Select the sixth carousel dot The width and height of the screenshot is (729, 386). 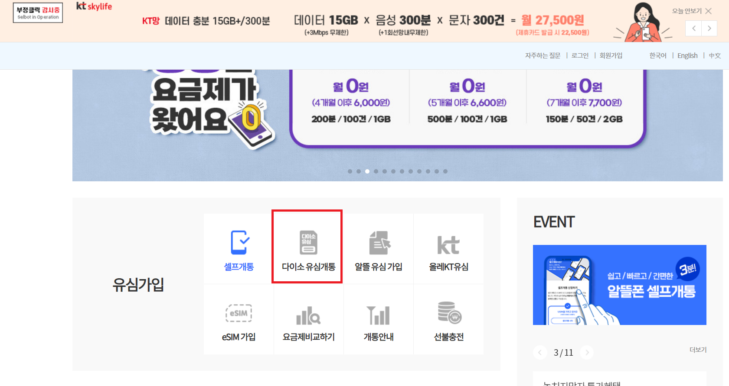pos(393,171)
